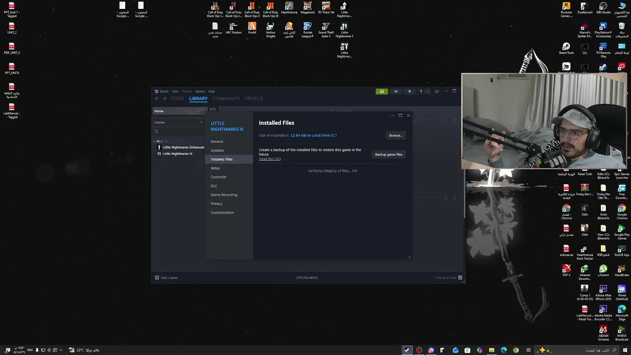631x355 pixels.
Task: Open Microsoft Edge desktop shortcut
Action: (622, 313)
